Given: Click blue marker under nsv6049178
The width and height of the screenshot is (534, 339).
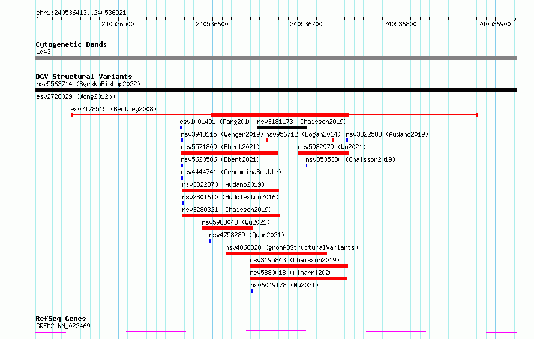Looking at the screenshot, I should pyautogui.click(x=251, y=291).
